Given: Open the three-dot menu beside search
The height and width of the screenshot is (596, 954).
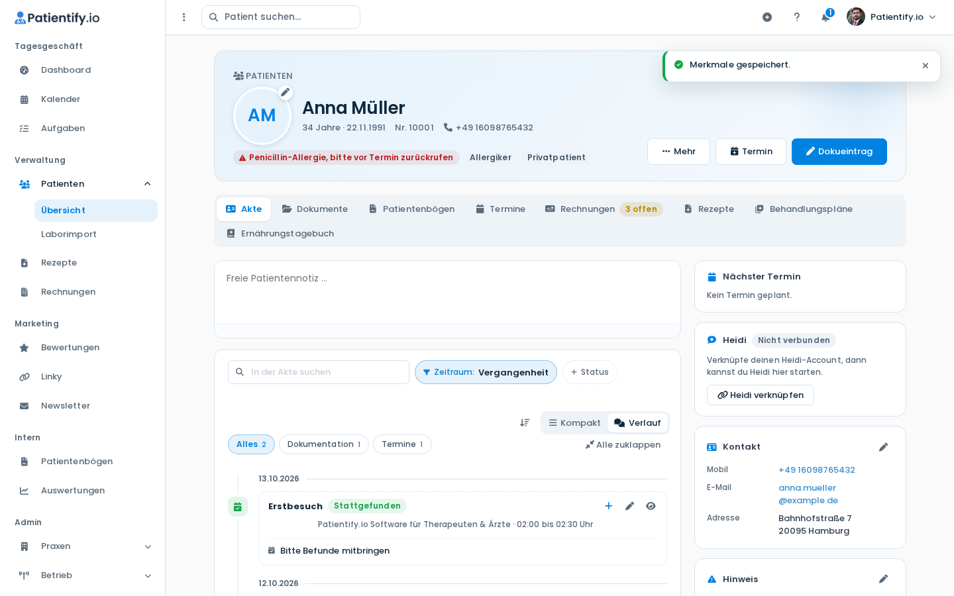Looking at the screenshot, I should [x=184, y=17].
